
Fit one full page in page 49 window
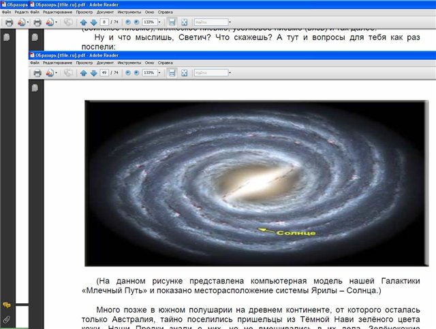coord(184,73)
